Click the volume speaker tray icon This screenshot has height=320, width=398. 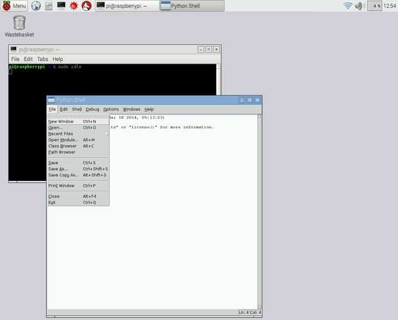[358, 6]
